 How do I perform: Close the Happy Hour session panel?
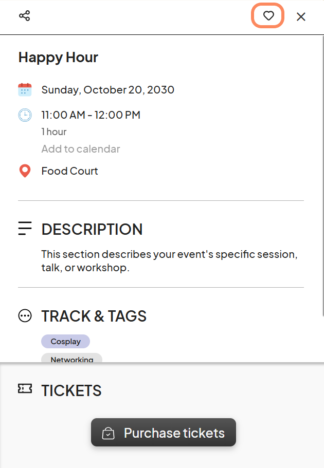[301, 16]
